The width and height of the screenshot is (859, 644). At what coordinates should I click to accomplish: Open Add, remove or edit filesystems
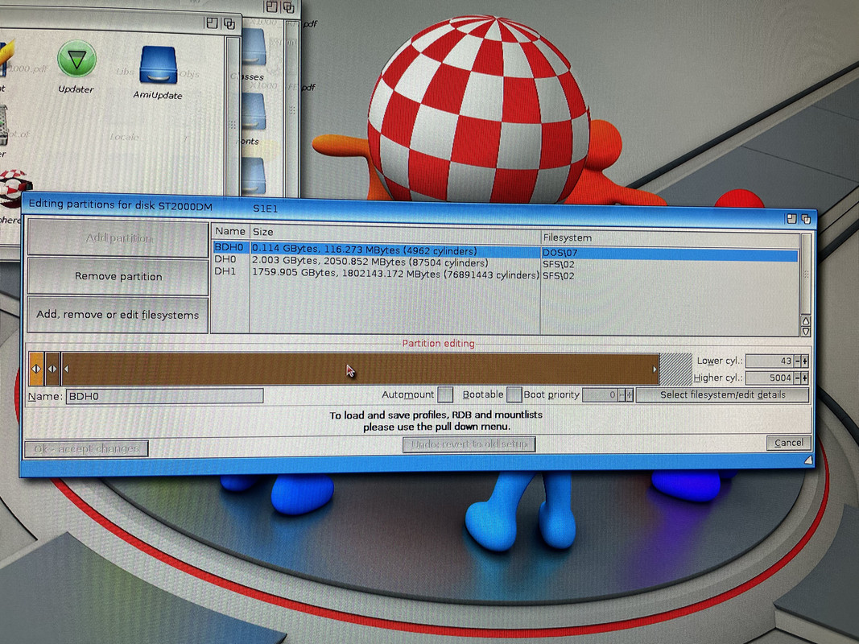pos(118,315)
